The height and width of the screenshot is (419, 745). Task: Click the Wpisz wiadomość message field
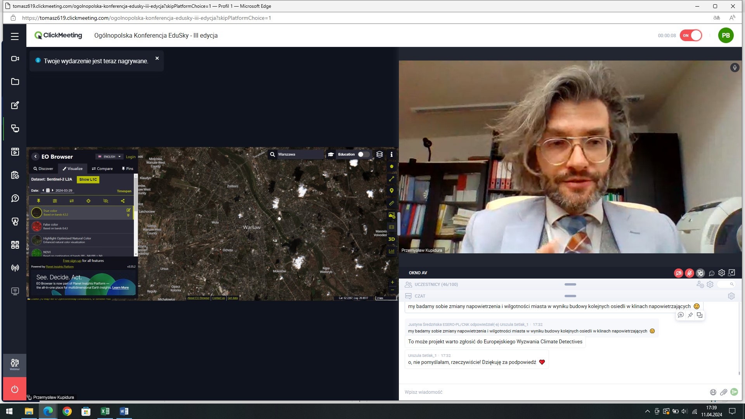[555, 392]
